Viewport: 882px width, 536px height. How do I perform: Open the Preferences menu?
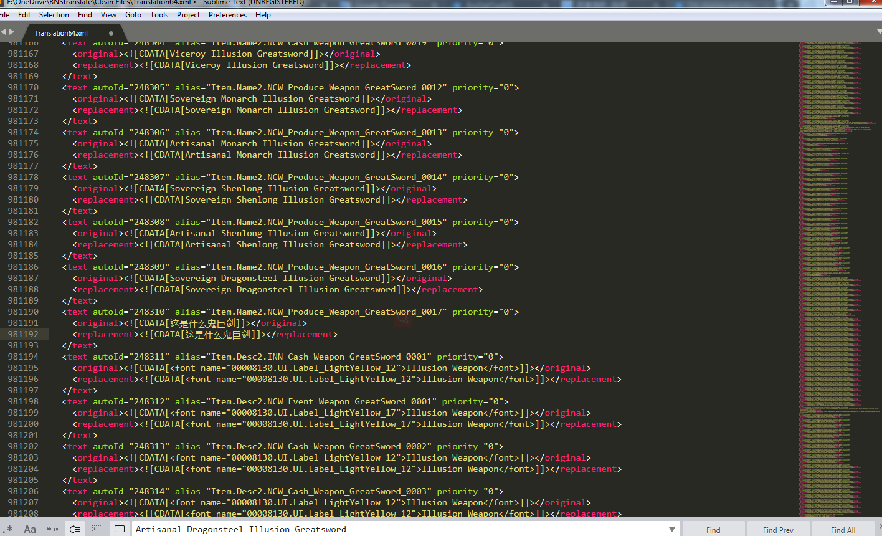[x=227, y=15]
